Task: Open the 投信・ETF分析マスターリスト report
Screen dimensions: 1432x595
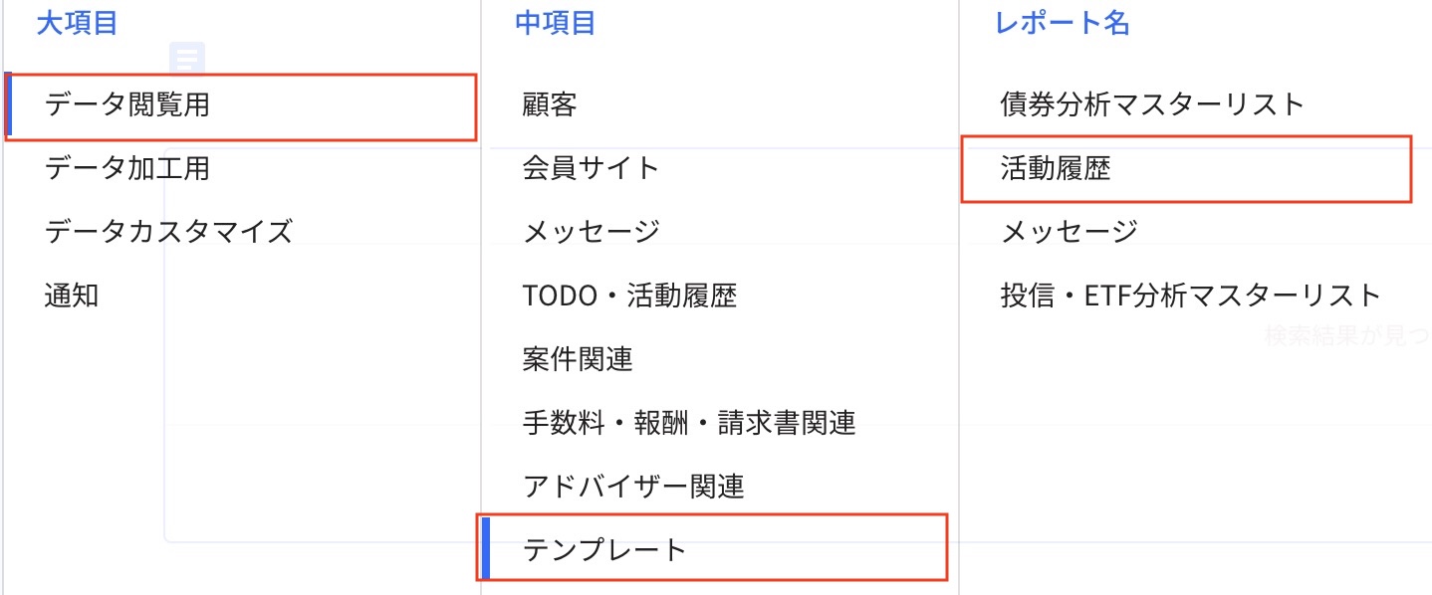Action: 1185,296
